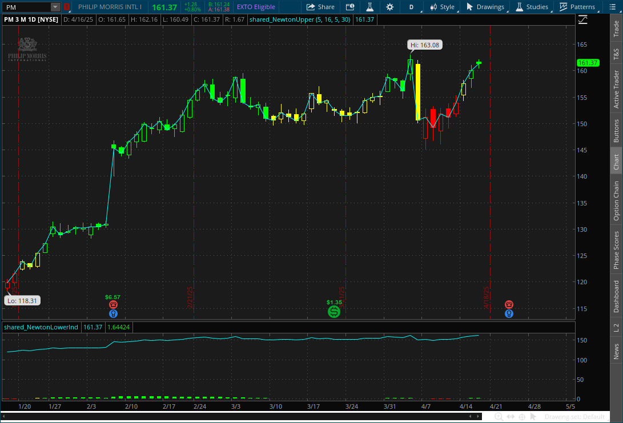Image resolution: width=623 pixels, height=423 pixels.
Task: Open the Style menu
Action: [x=443, y=7]
